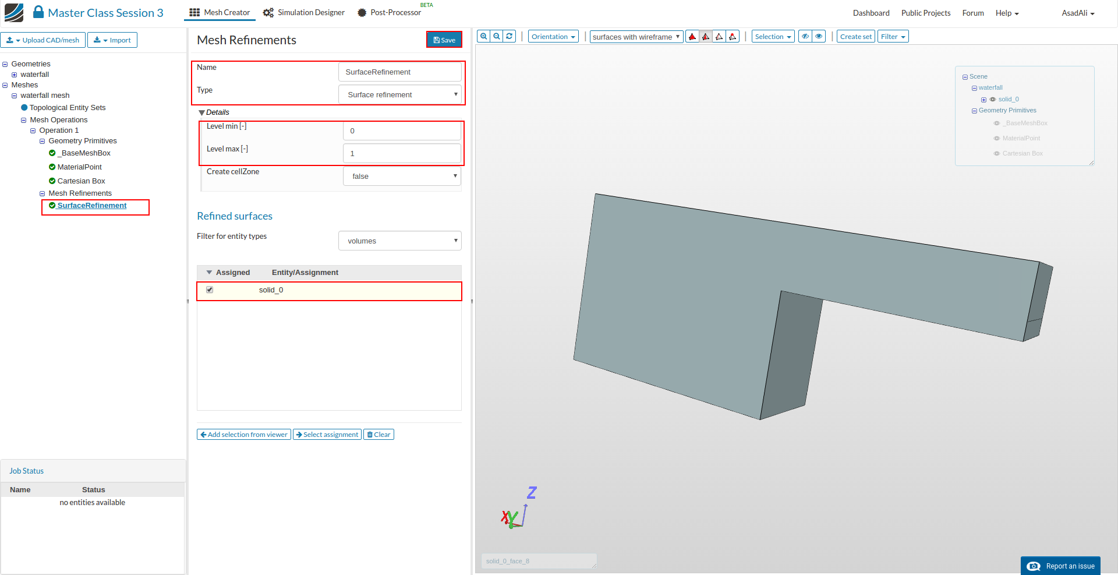
Task: Save the mesh refinement settings
Action: point(444,40)
